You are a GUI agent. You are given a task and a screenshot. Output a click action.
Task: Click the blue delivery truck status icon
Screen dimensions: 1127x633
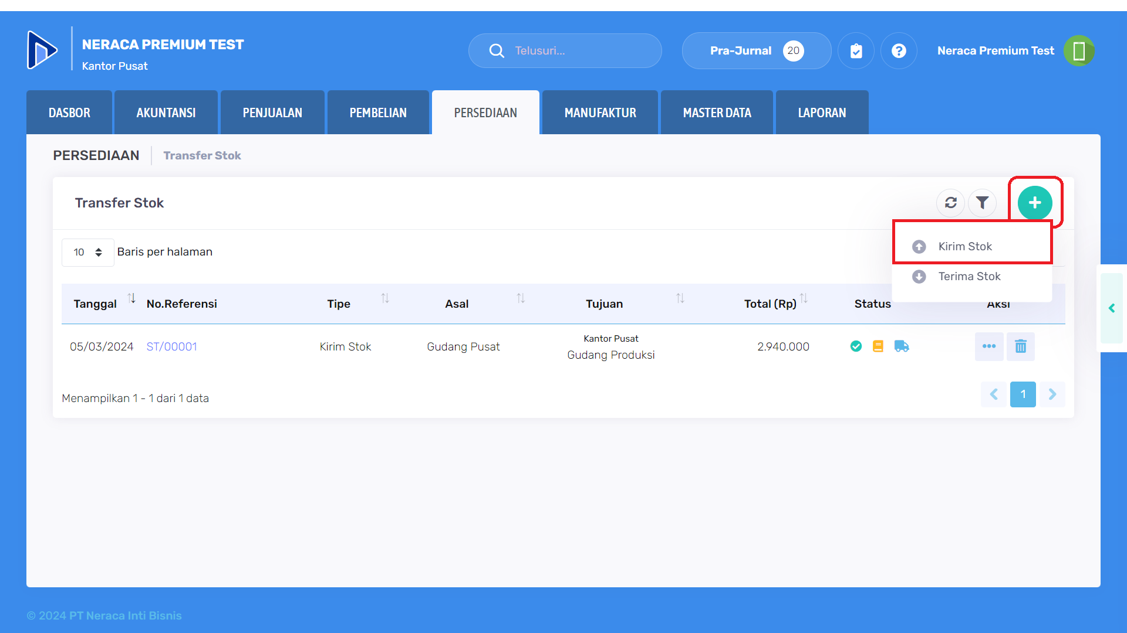point(902,346)
